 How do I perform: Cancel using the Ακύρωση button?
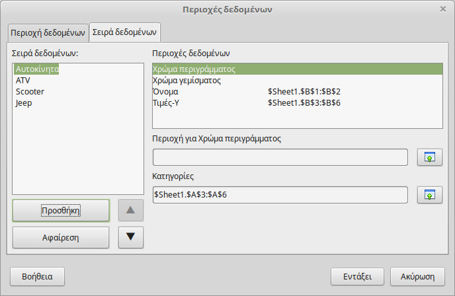click(x=417, y=275)
